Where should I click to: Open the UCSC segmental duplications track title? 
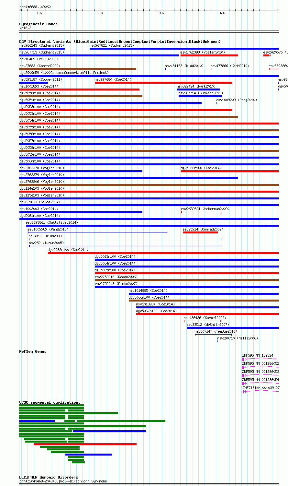(50, 402)
